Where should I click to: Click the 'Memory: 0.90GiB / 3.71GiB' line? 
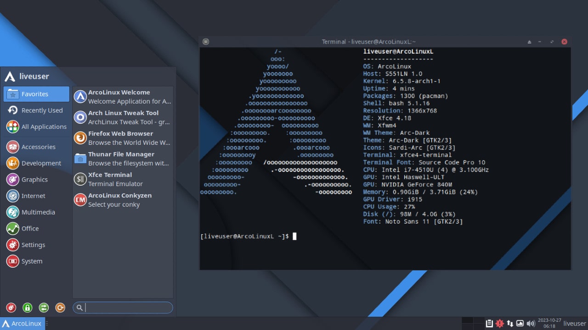click(x=420, y=192)
